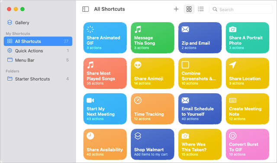Click the Menu Bar window icon
Viewport: 277px width, 163px height.
(10, 60)
